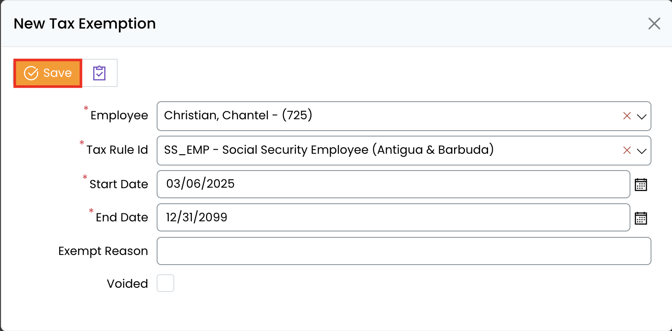Close the New Tax Exemption dialog

click(654, 24)
